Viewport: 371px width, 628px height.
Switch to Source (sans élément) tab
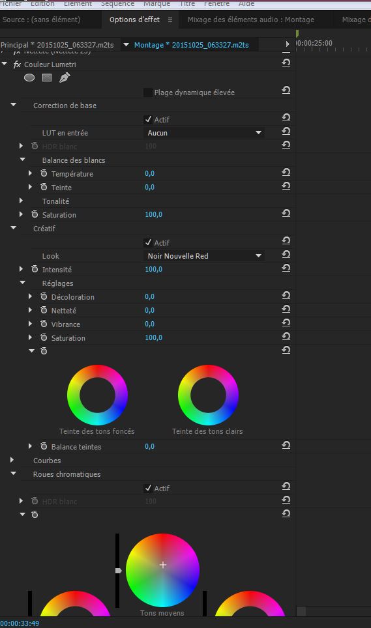point(41,20)
